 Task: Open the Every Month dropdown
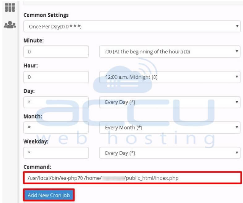(x=170, y=127)
